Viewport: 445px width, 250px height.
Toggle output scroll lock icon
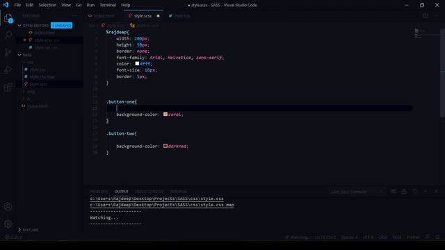404,192
